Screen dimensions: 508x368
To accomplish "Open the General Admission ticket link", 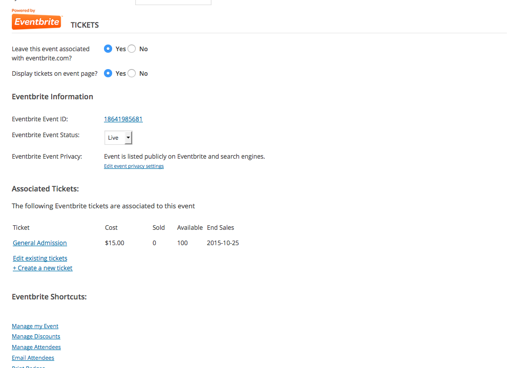I will tap(40, 243).
